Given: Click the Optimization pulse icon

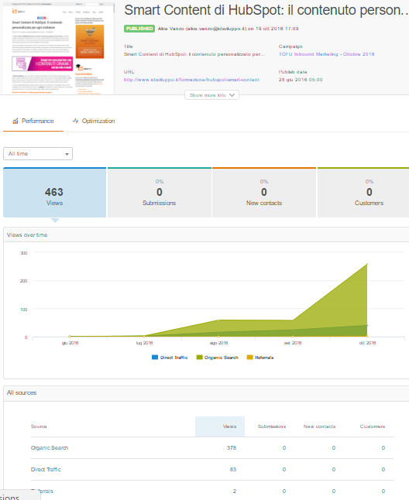Looking at the screenshot, I should tap(75, 121).
